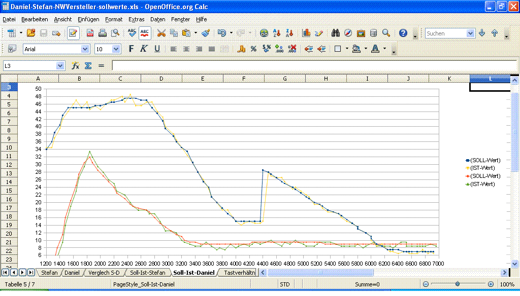
Task: Insert a hyperlink via globe icon
Action: point(264,33)
